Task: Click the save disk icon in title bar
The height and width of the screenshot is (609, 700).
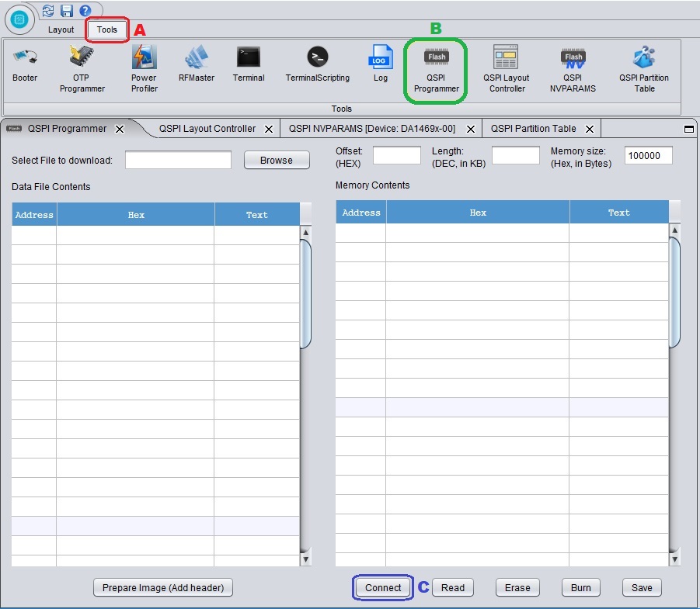Action: coord(67,10)
